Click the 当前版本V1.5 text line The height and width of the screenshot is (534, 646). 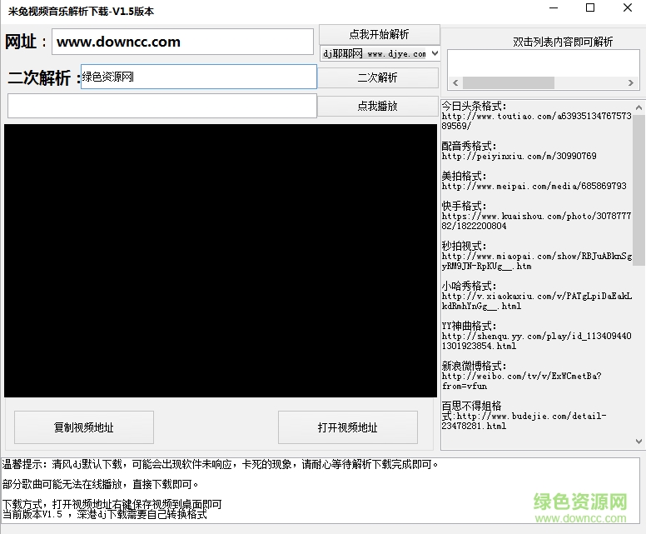click(104, 514)
